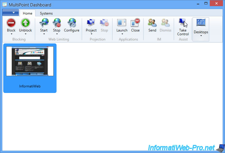The width and height of the screenshot is (225, 153).
Task: Click the Stop web limiting icon
Action: (57, 23)
